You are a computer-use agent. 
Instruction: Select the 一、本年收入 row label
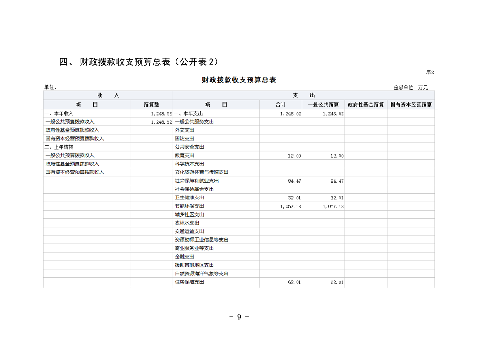pyautogui.click(x=59, y=113)
